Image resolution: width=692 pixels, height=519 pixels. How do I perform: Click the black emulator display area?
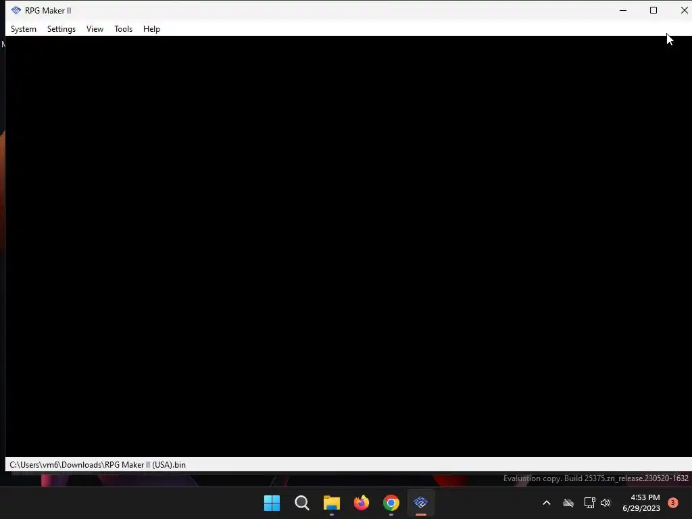(349, 246)
